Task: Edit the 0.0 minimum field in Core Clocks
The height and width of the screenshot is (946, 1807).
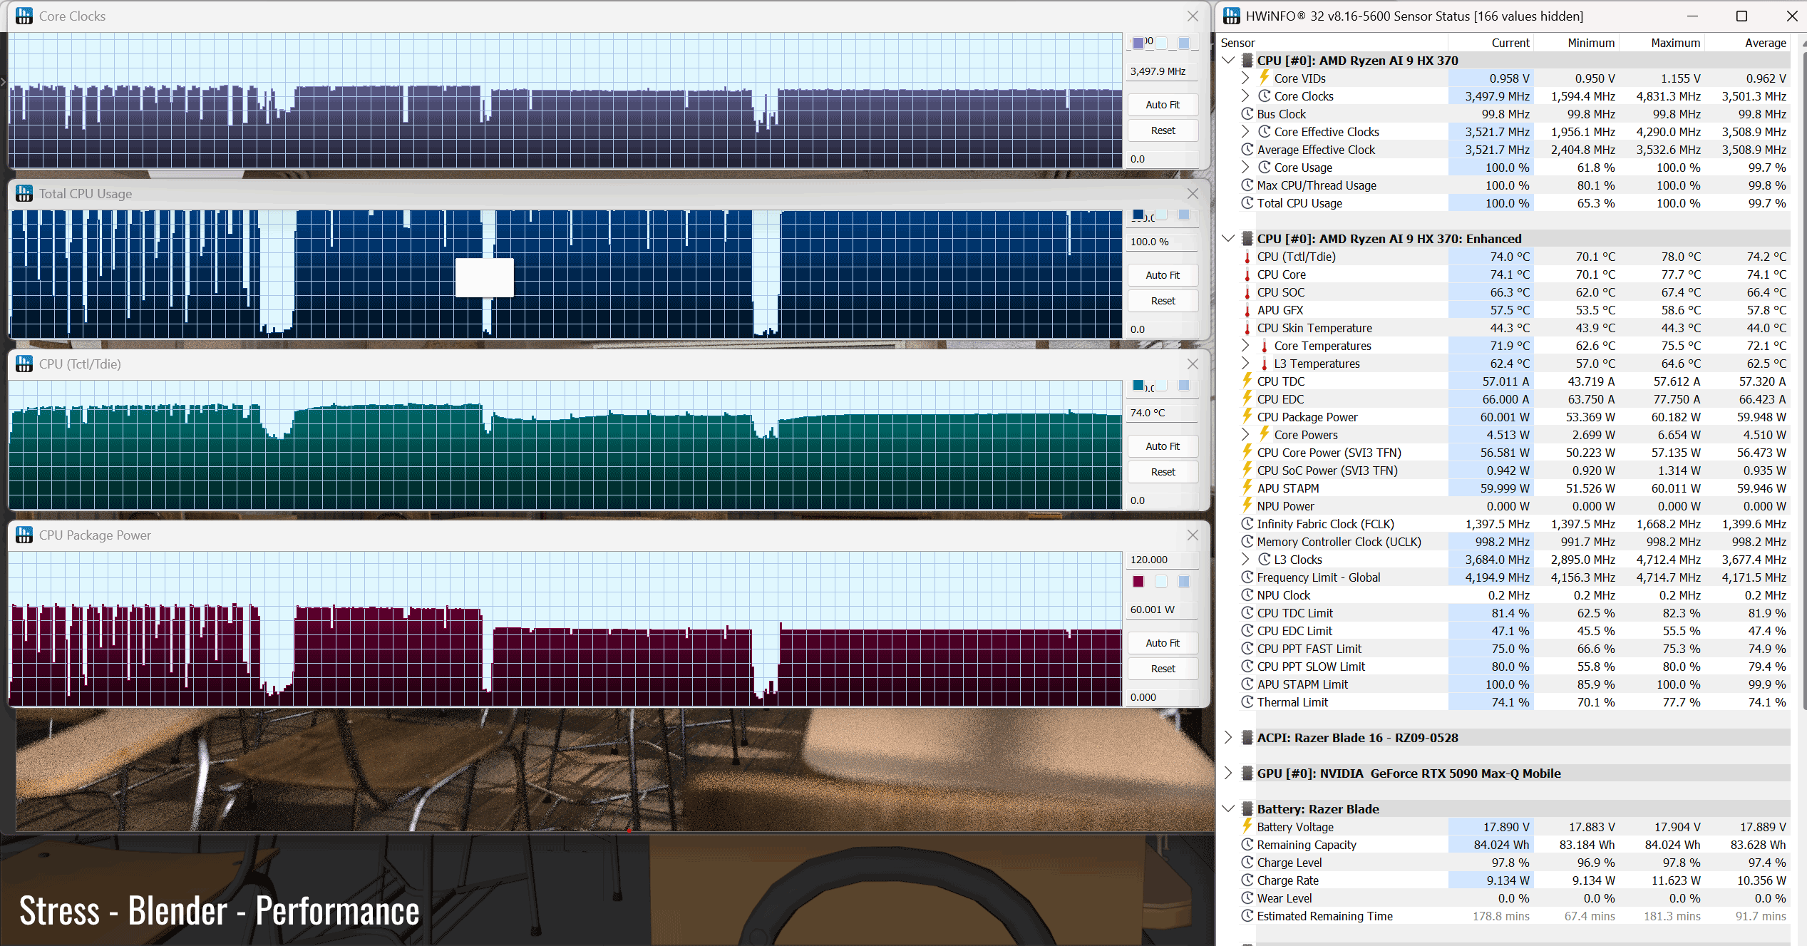Action: tap(1162, 159)
